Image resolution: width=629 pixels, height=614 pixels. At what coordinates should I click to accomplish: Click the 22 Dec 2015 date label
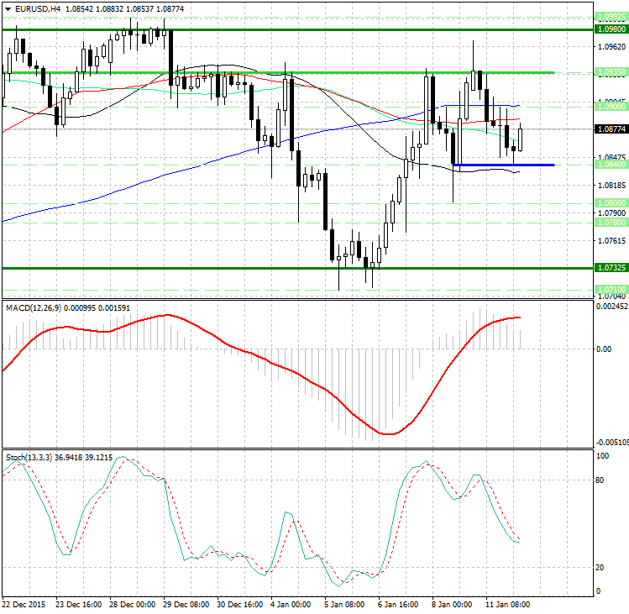pos(24,604)
